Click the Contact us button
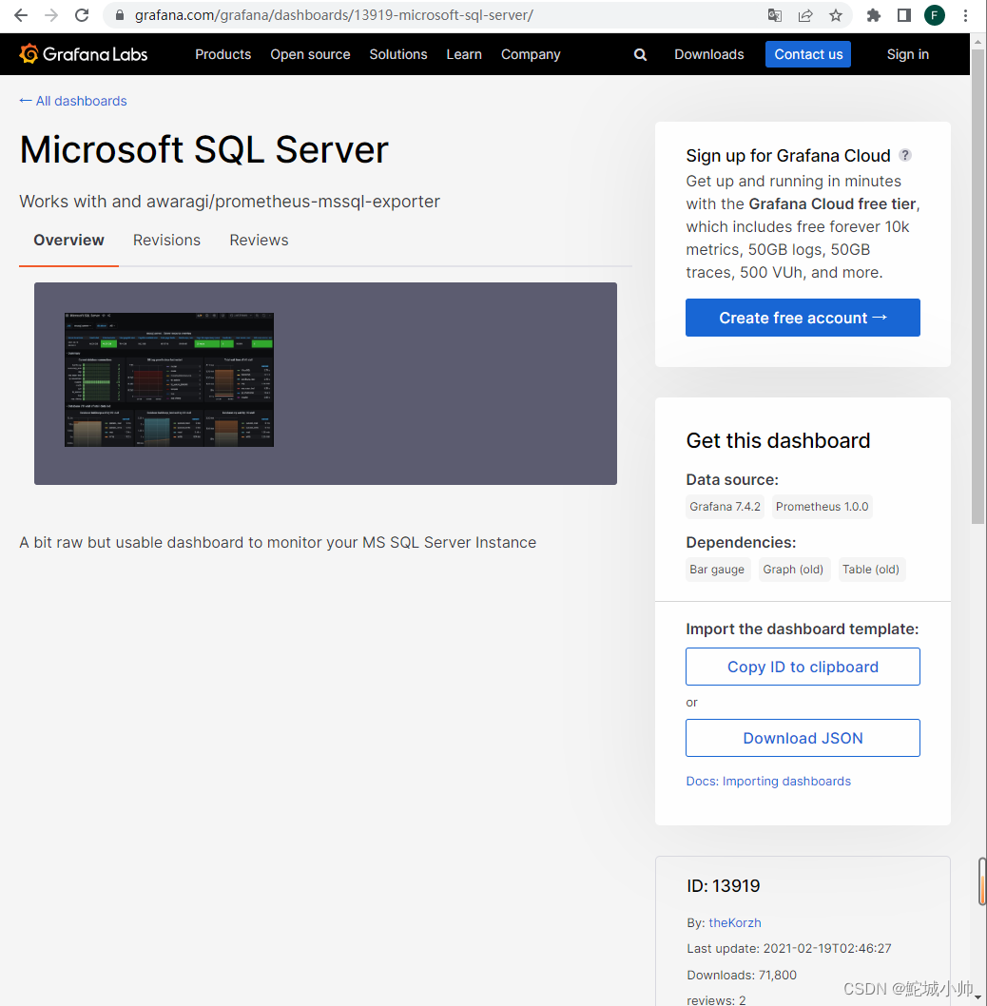Viewport: 987px width, 1006px height. click(808, 54)
